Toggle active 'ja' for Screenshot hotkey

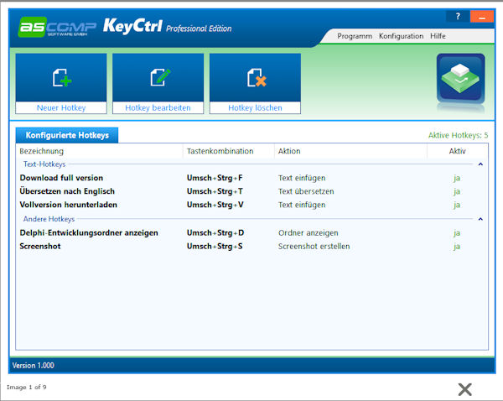457,247
